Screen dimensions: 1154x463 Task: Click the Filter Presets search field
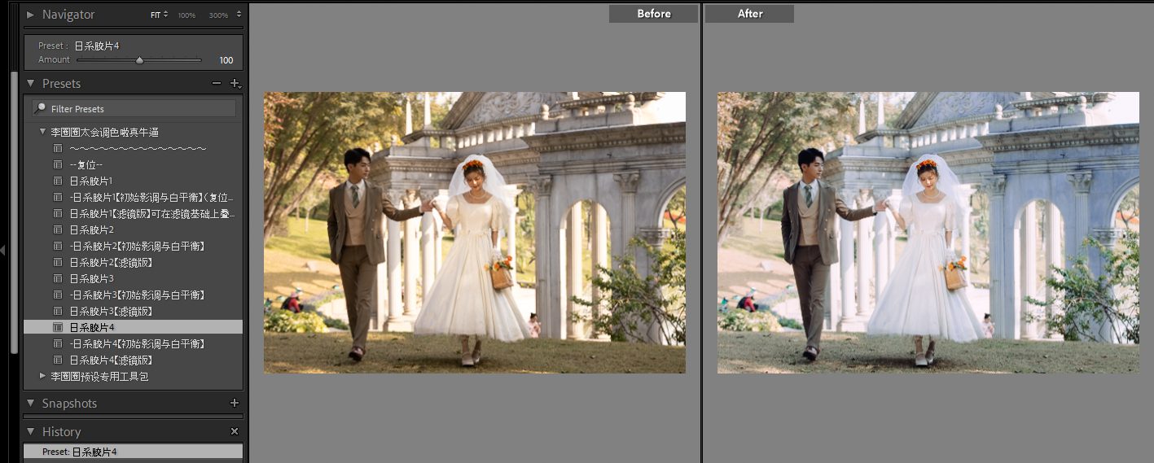[x=138, y=108]
